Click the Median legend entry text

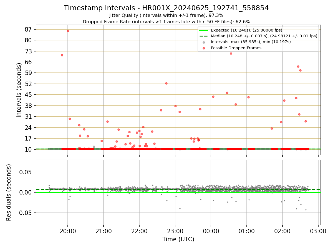coord(264,36)
